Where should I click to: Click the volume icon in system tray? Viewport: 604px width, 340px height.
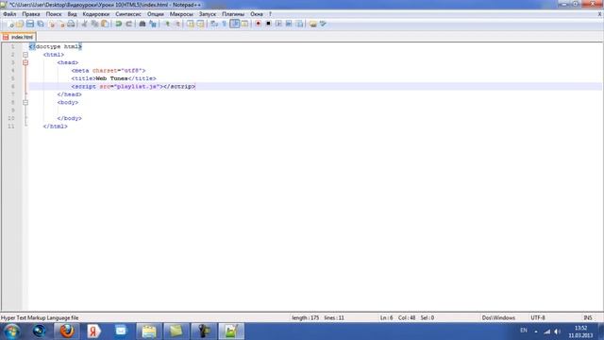[557, 331]
